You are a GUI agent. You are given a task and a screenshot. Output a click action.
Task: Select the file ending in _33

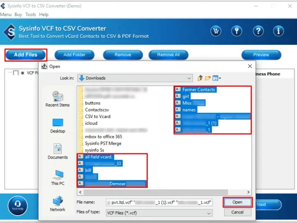click(x=100, y=164)
